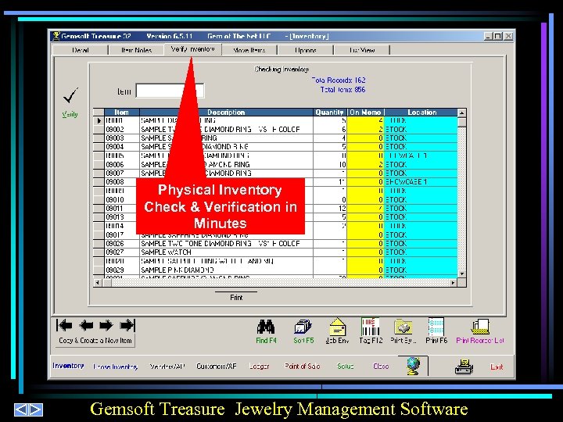
Task: Sort by the Item column header
Action: [122, 113]
